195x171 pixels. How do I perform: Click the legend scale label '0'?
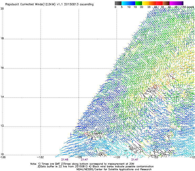click(115, 7)
